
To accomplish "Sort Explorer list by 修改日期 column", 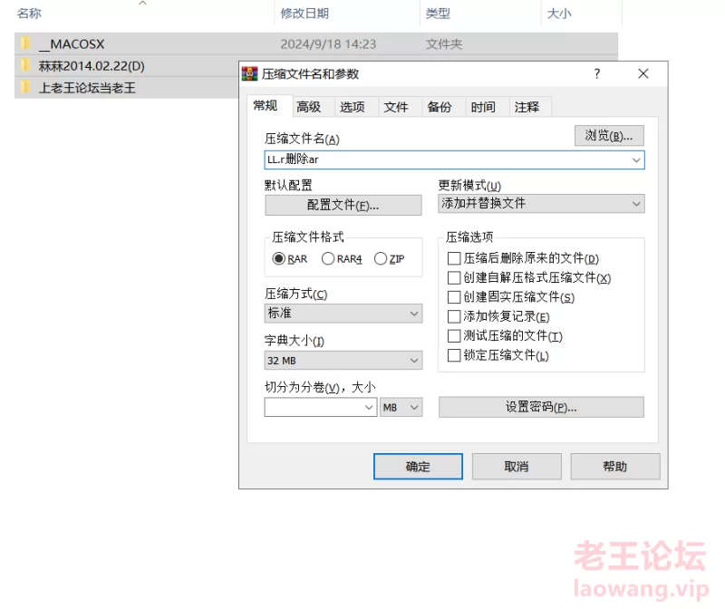I will (x=304, y=14).
